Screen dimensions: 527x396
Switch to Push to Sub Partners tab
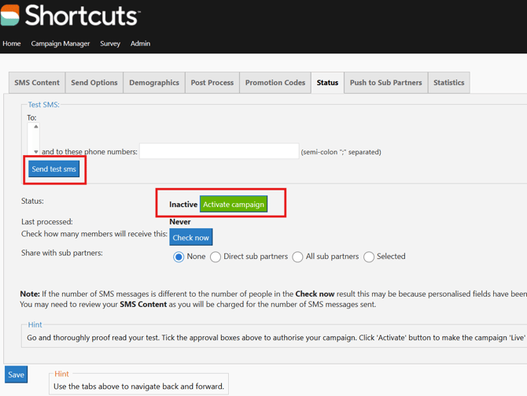click(385, 83)
